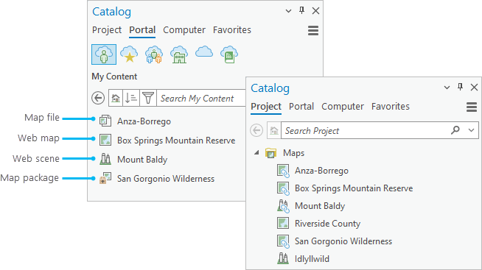This screenshot has height=270, width=482.
Task: Click the home icon beside Search My Content
Action: tap(116, 98)
